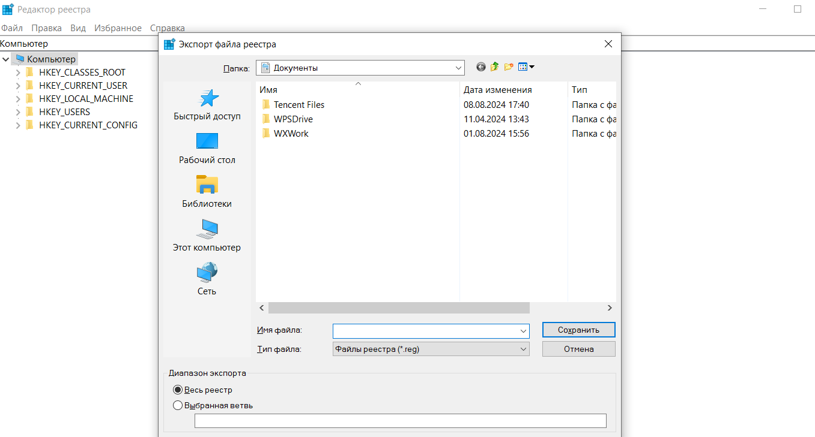Open Рабочий стол in places bar
This screenshot has width=815, height=437.
click(x=207, y=149)
